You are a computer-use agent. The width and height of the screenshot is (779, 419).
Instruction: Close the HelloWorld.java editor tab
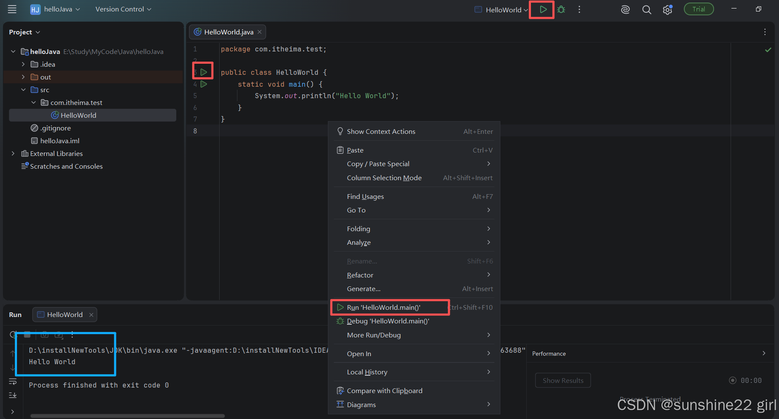coord(260,32)
